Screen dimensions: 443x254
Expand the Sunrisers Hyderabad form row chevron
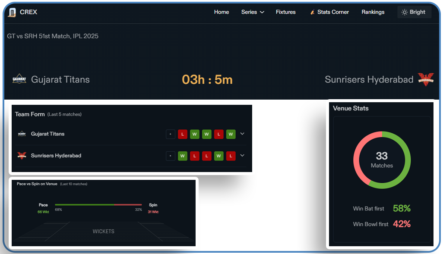tap(242, 155)
